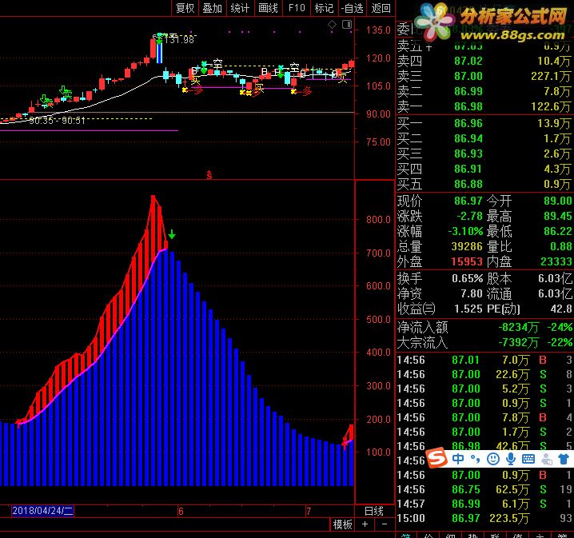574x538 pixels.
Task: Click 内盘 value 23333
Action: tap(556, 261)
